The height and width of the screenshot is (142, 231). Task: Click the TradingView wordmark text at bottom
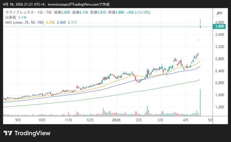coord(32,133)
